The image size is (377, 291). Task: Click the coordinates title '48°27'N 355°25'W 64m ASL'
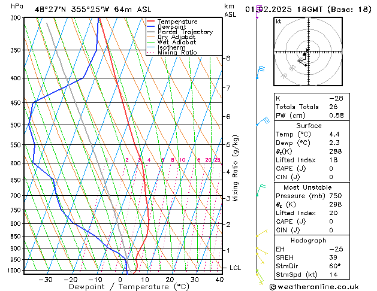tap(93, 10)
